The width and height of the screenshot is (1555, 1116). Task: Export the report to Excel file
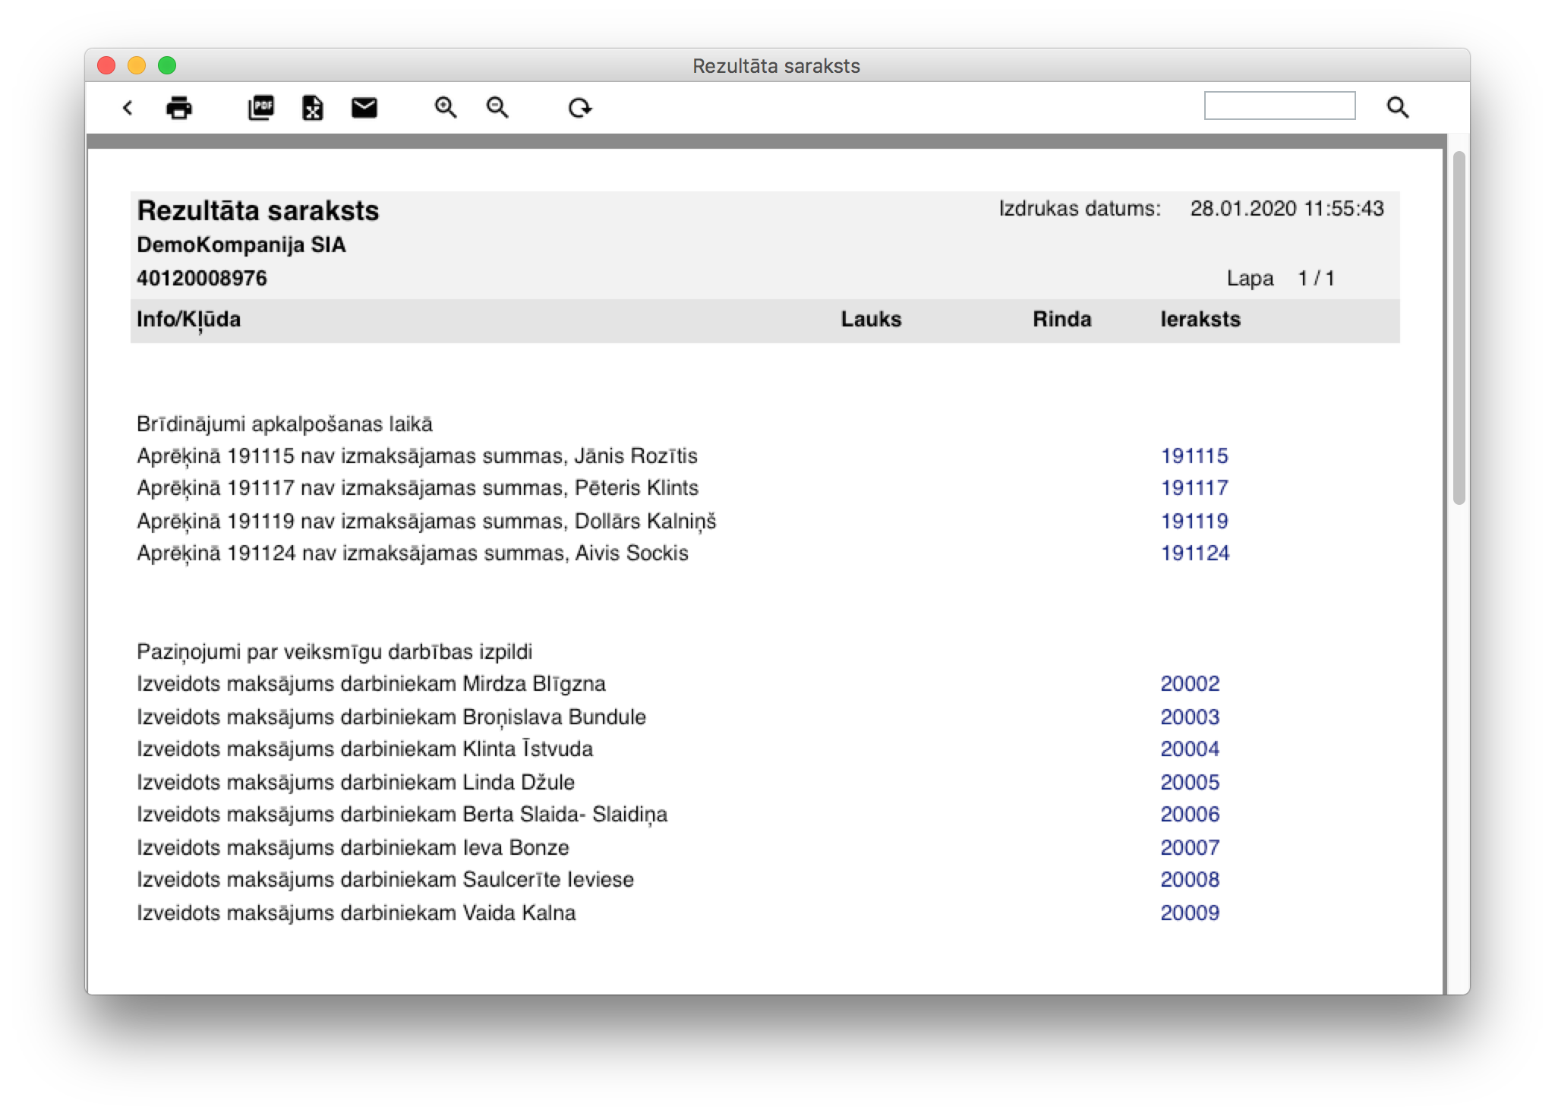312,108
